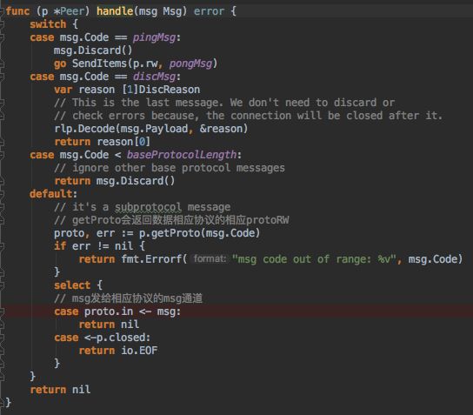The height and width of the screenshot is (415, 473).
Task: Click the discMsg constant
Action: 154,77
